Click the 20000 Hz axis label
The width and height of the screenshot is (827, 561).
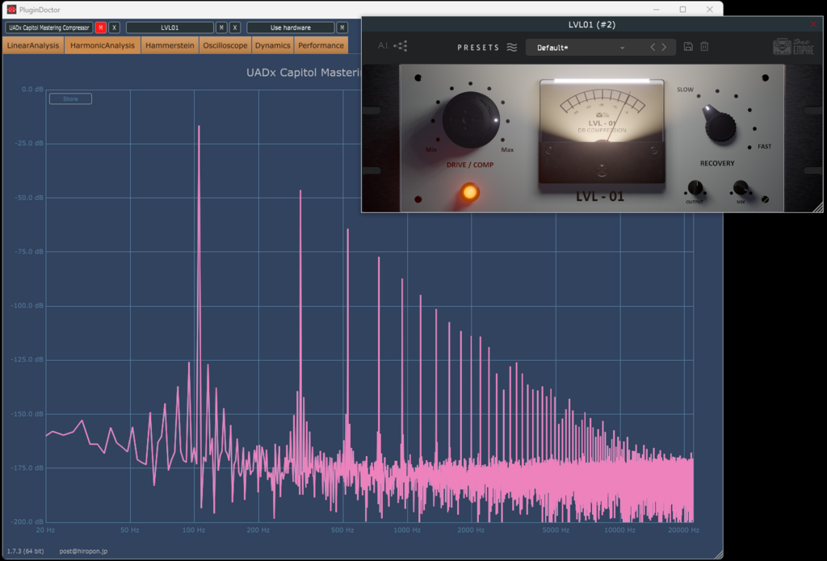(x=683, y=530)
